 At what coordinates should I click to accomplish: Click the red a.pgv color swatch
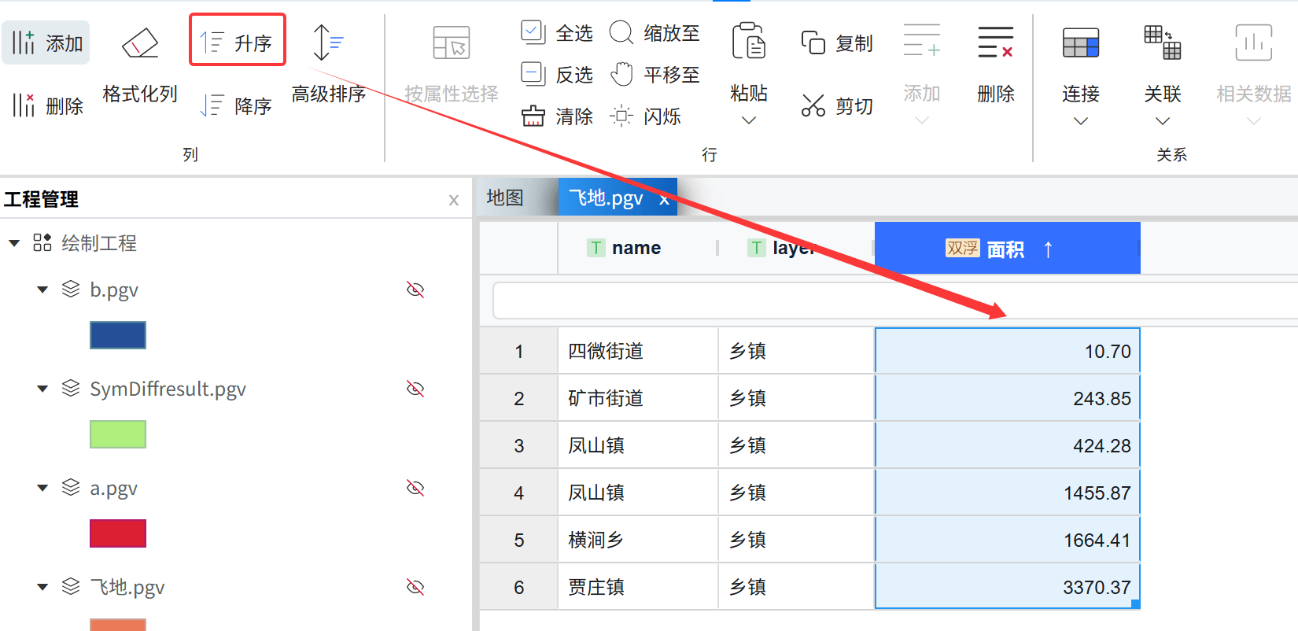(x=118, y=533)
